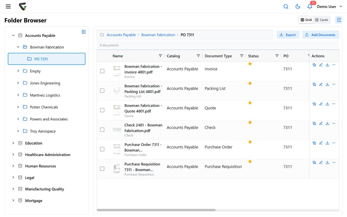347x217 pixels.
Task: Select the Mortgage catalog in tree
Action: pyautogui.click(x=34, y=201)
